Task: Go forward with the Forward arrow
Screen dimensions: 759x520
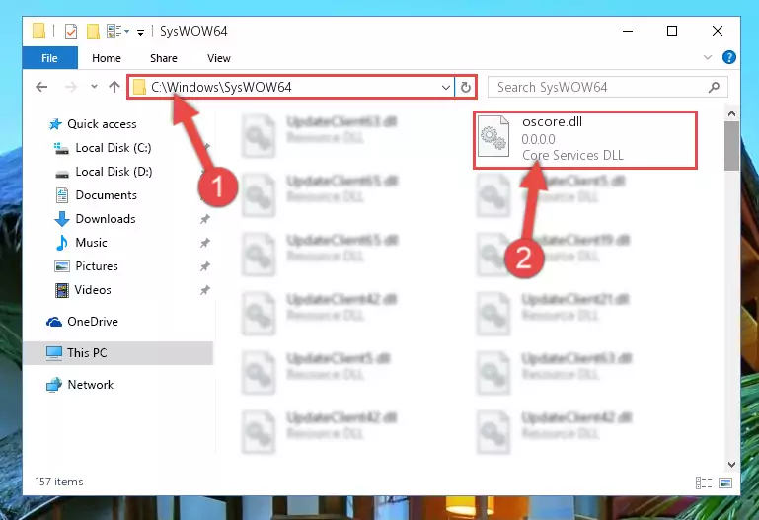Action: pos(71,87)
